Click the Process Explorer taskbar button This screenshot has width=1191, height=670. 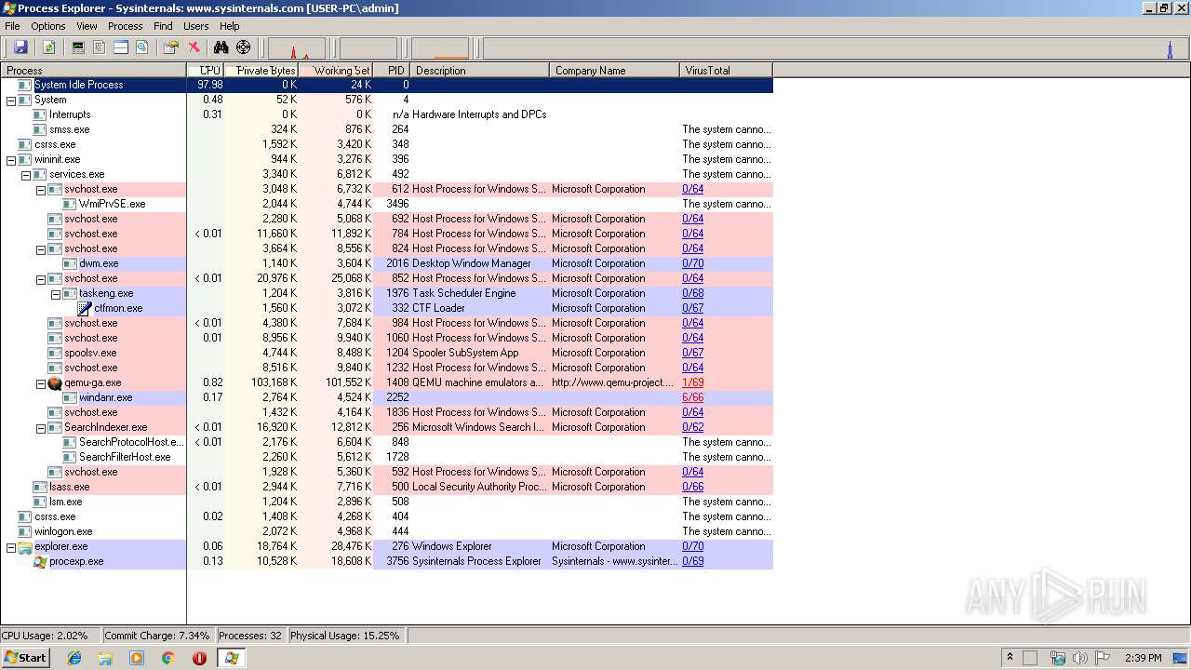232,658
